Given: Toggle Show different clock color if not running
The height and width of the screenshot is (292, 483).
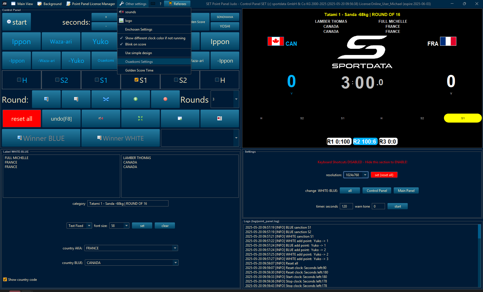Looking at the screenshot, I should tap(154, 38).
